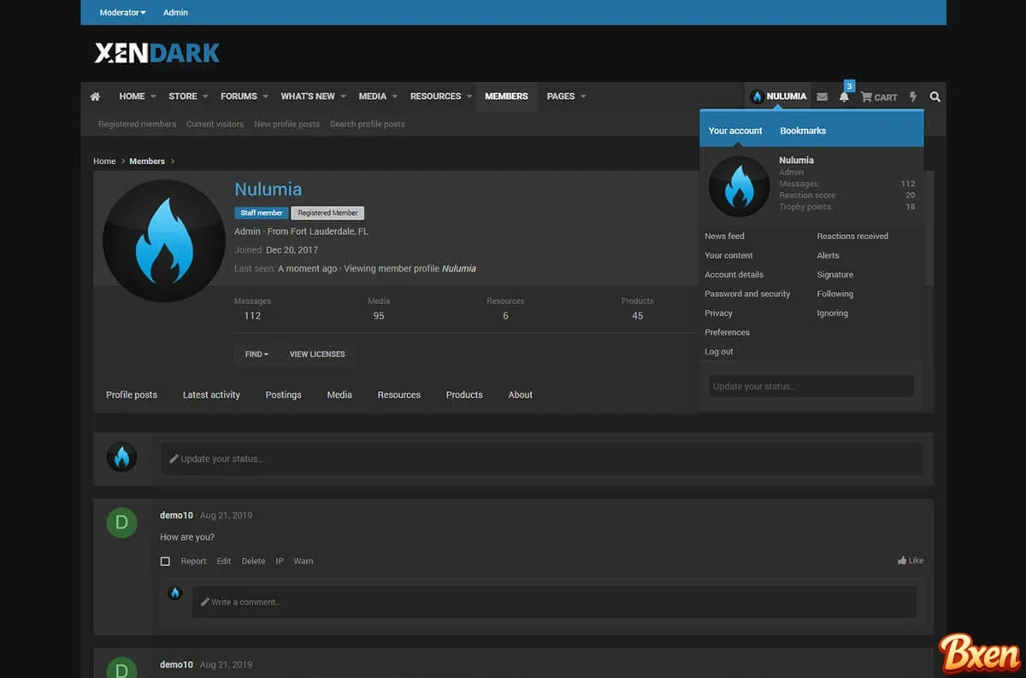Open the conversations envelope icon
The image size is (1026, 678).
823,96
